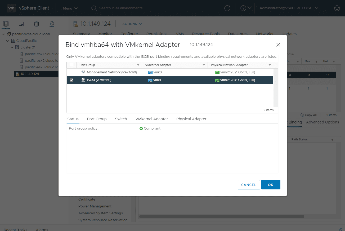Click the Management Network port group icon
The width and height of the screenshot is (345, 231).
coord(83,72)
